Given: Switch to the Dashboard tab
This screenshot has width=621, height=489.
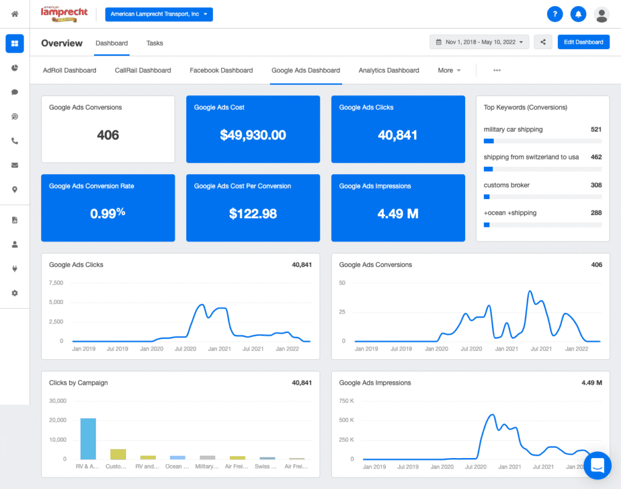Looking at the screenshot, I should coord(112,43).
